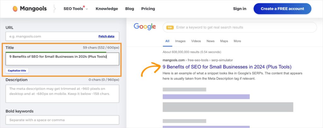
Task: Click the keyword search box
Action: pos(240,27)
